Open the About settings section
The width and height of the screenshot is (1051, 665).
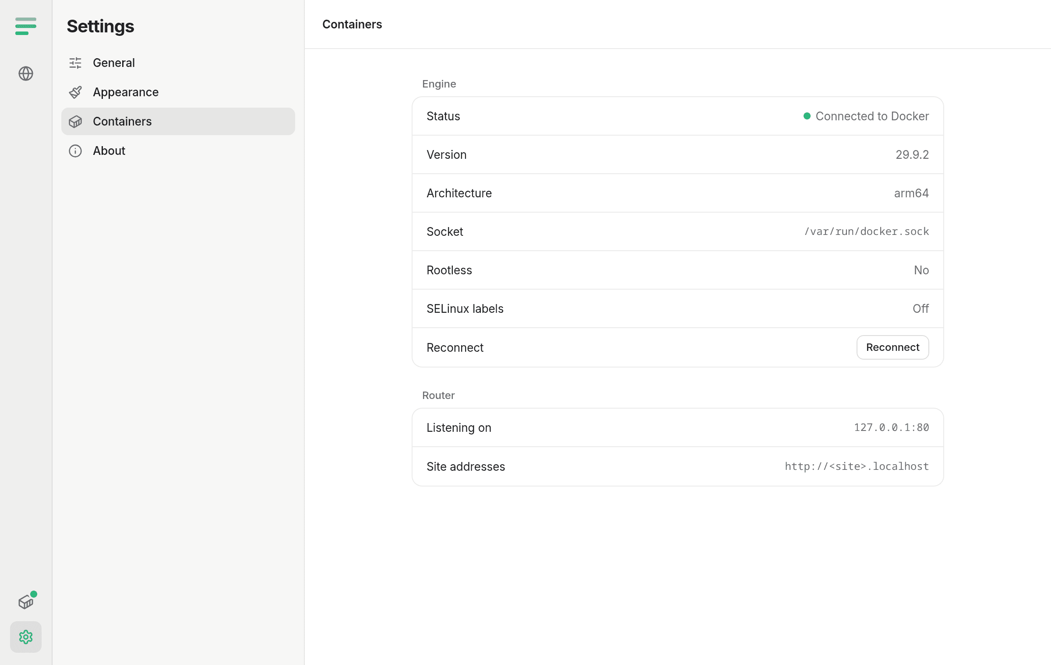click(x=178, y=151)
